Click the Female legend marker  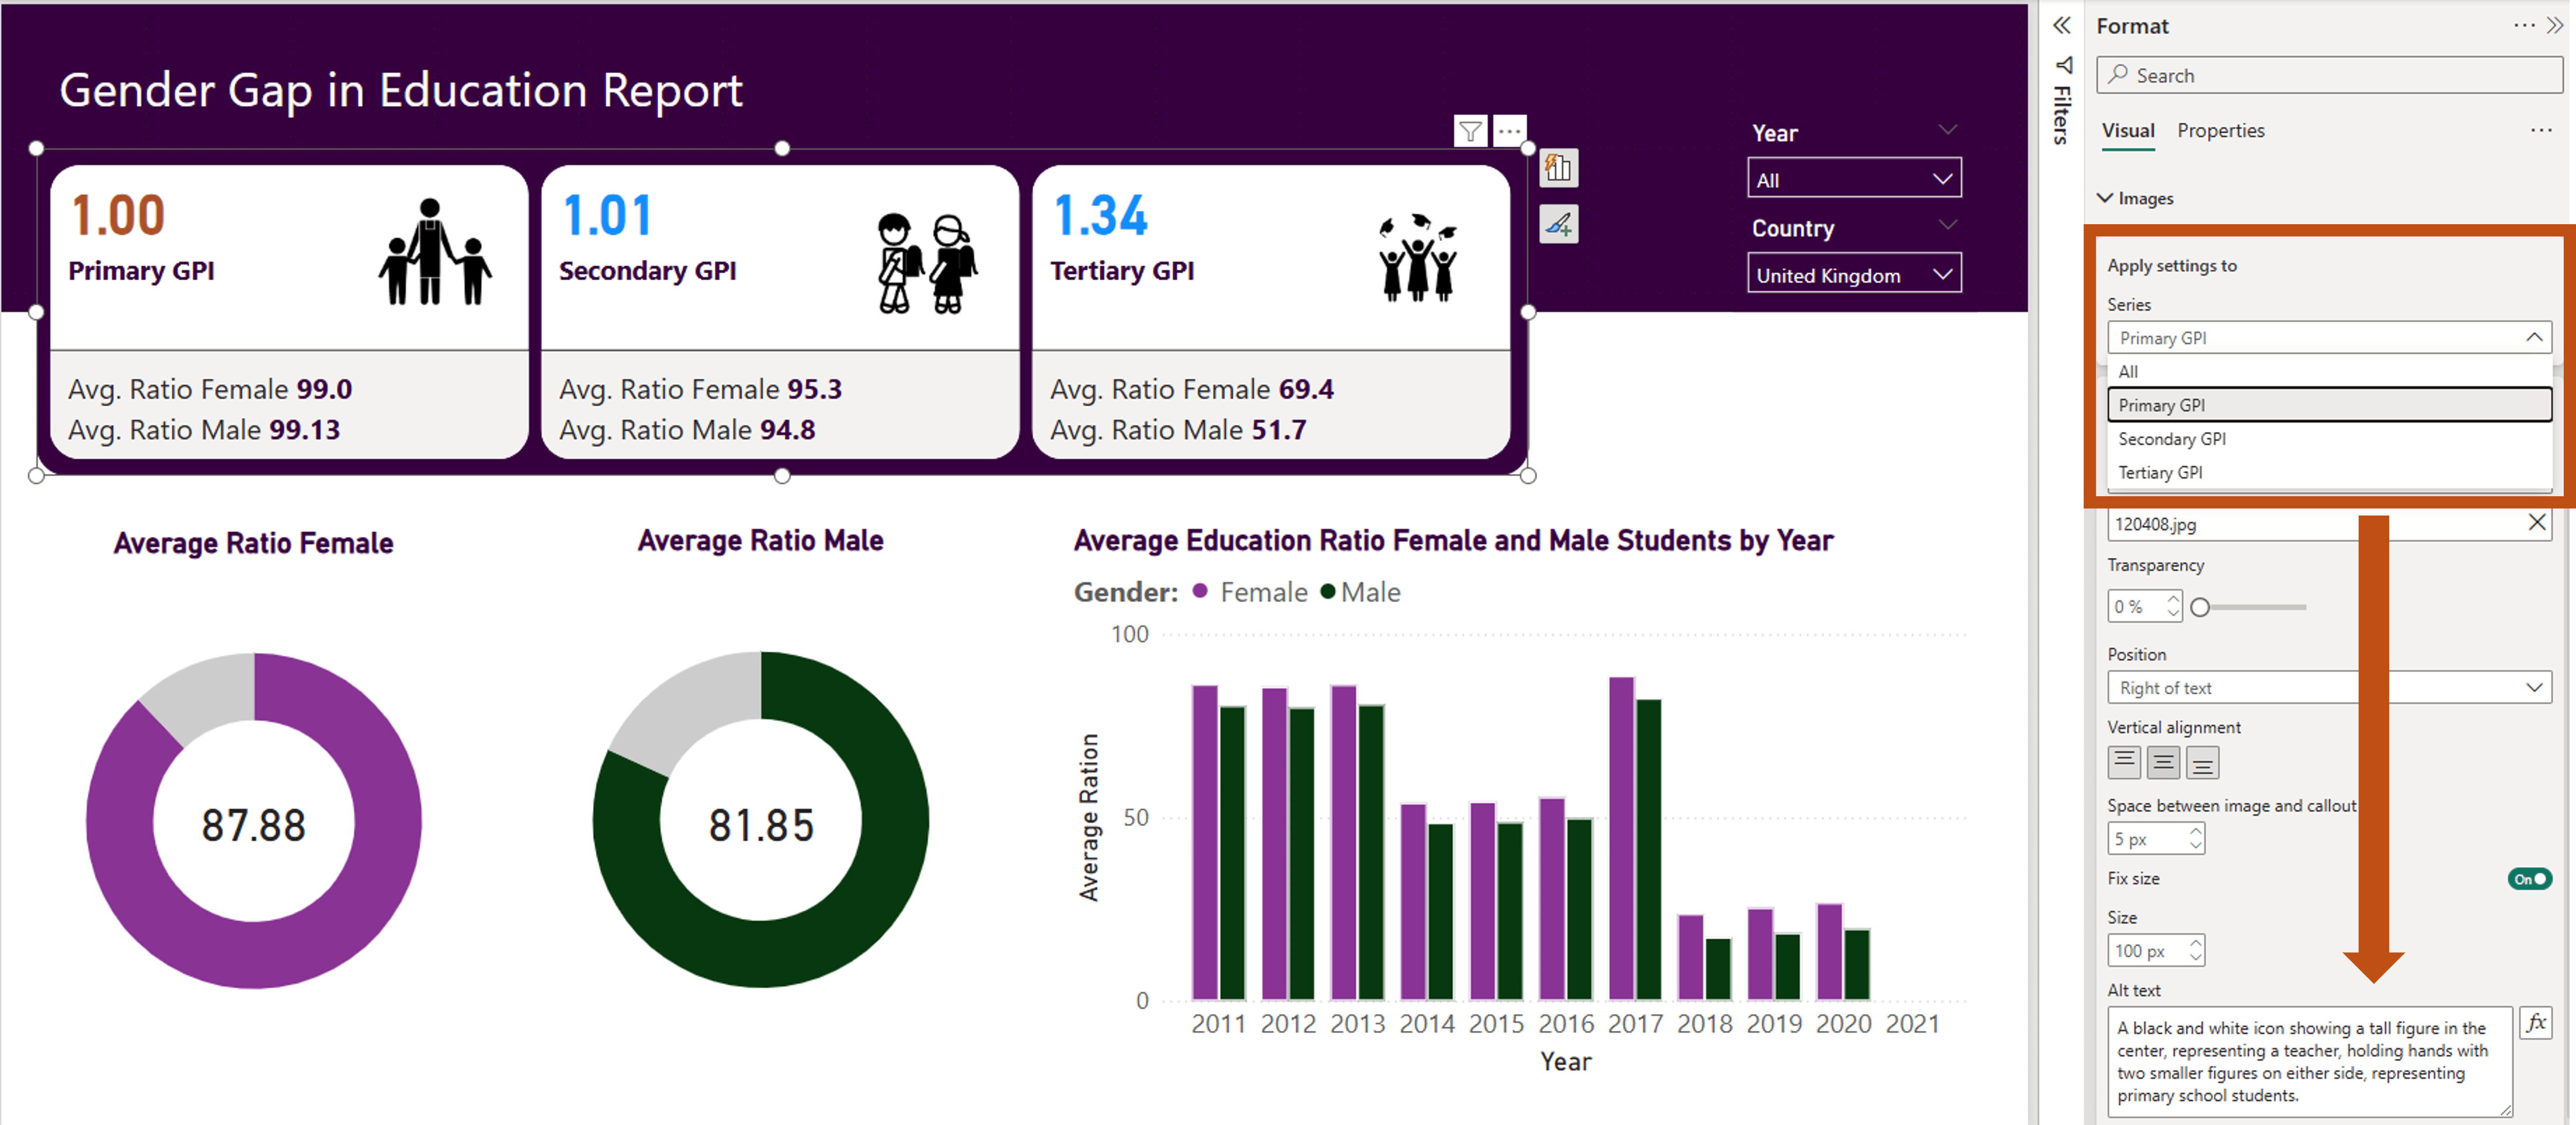(1200, 591)
